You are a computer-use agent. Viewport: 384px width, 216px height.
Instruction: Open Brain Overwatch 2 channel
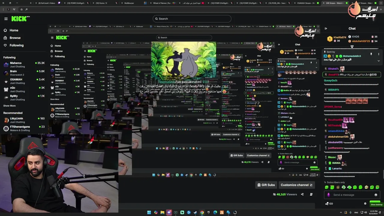[x=24, y=73]
